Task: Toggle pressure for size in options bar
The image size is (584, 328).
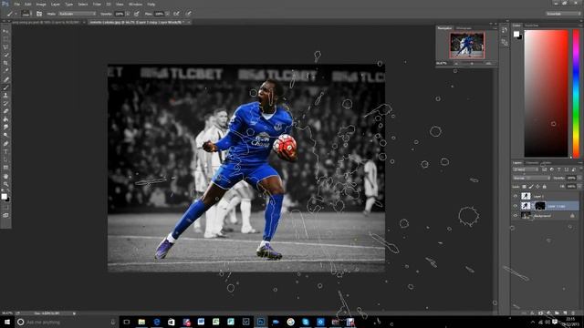Action: (189, 14)
